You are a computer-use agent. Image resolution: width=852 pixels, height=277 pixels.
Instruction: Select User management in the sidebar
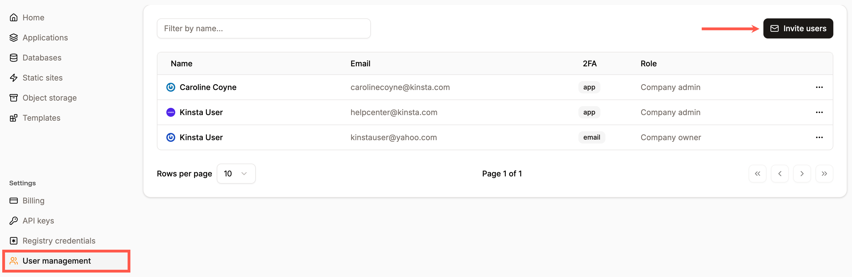[x=57, y=261]
